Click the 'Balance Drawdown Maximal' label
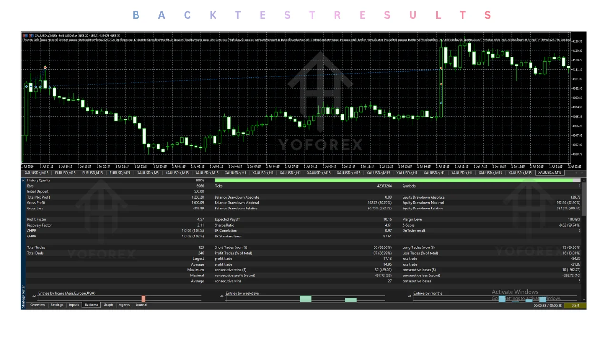 237,203
